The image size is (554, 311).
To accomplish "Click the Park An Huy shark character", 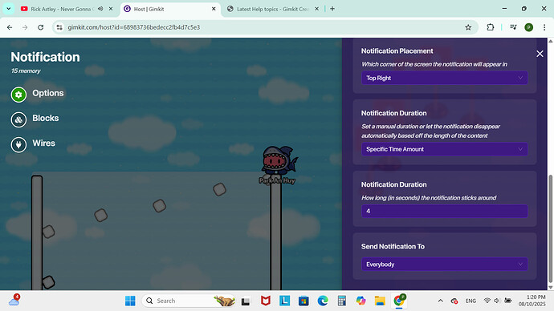I will point(279,162).
